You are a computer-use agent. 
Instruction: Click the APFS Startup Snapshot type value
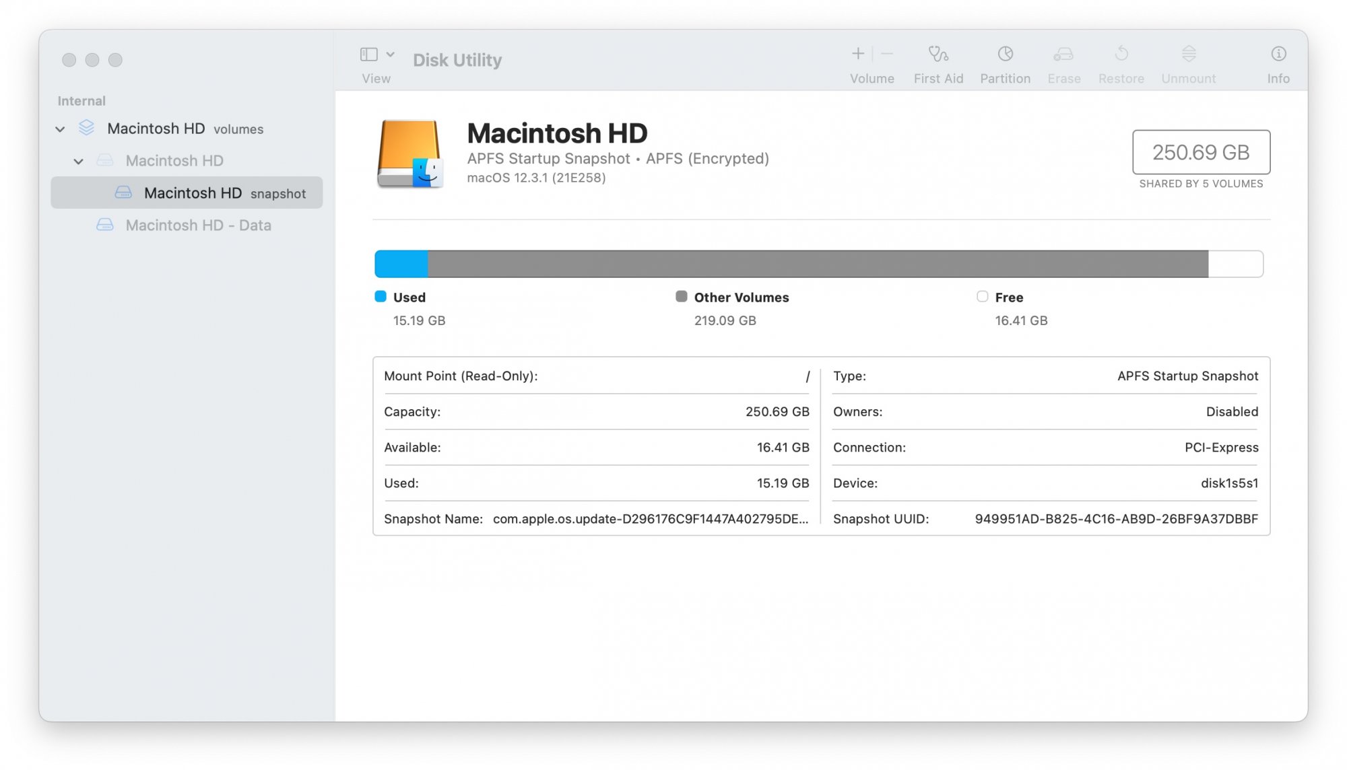1188,376
